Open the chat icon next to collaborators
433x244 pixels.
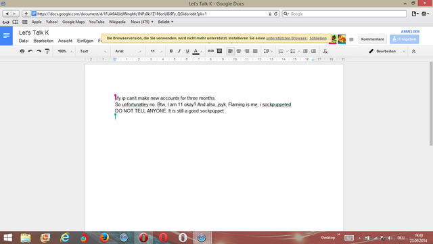pyautogui.click(x=351, y=39)
